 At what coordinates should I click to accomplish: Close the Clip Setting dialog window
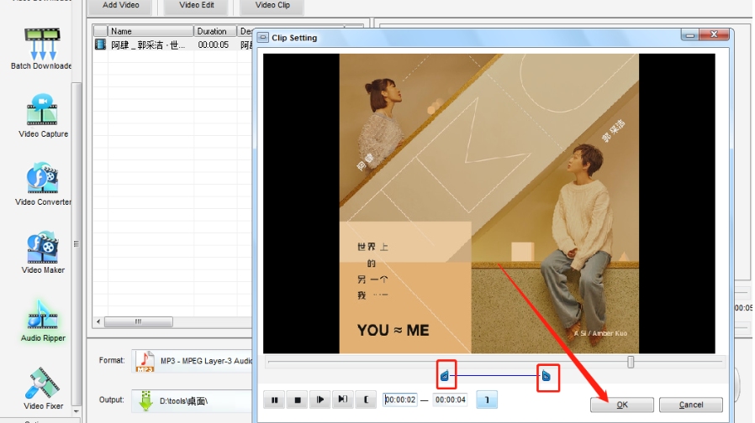pyautogui.click(x=715, y=34)
